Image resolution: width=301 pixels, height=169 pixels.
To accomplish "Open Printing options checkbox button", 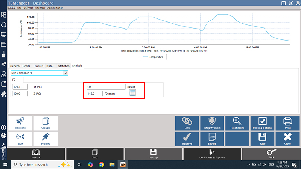I will pos(262,123).
